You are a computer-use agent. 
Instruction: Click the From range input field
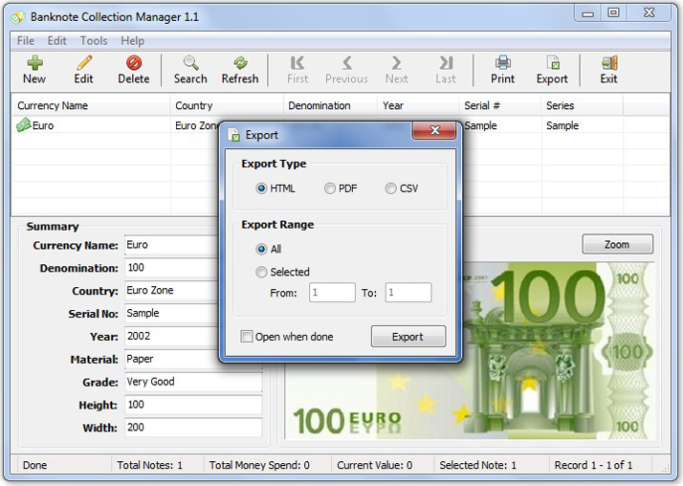point(332,293)
